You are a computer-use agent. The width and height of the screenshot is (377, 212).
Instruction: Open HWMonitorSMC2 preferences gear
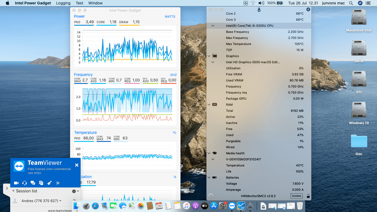210,196
